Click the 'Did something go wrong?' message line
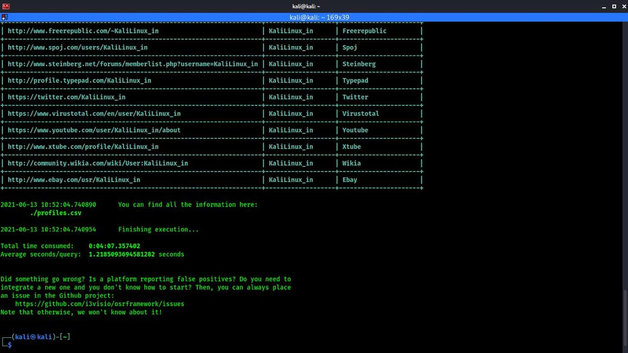This screenshot has width=628, height=353. tap(145, 279)
